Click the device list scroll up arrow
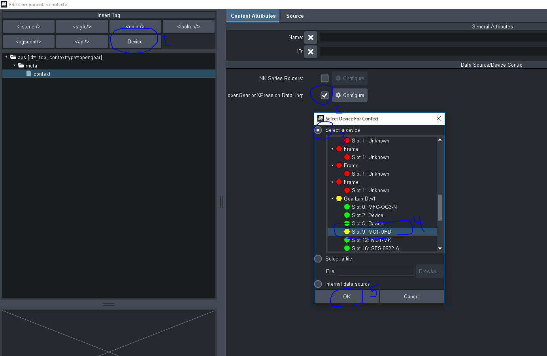Viewport: 547px width, 356px height. (x=440, y=140)
